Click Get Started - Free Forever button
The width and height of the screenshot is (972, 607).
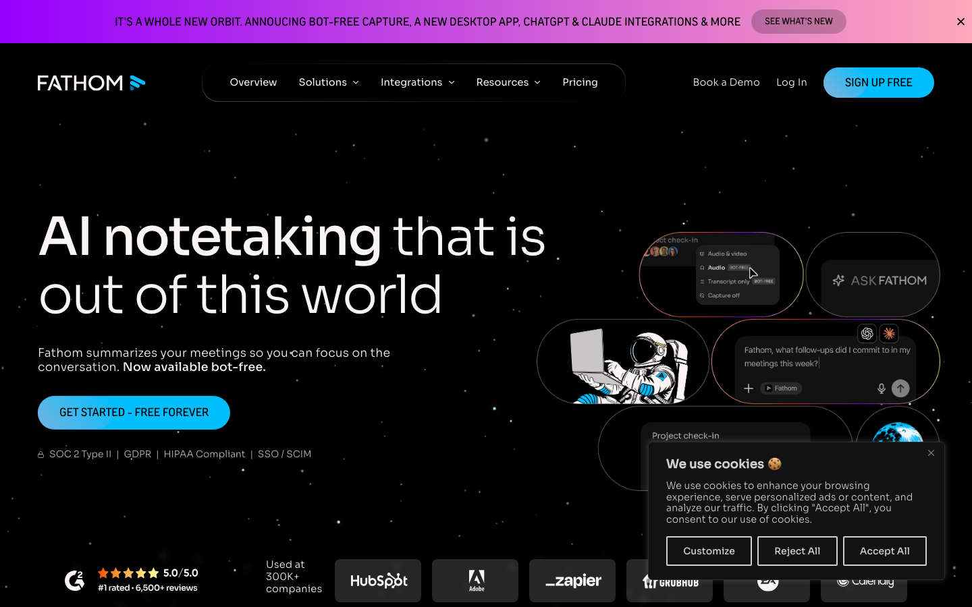point(134,413)
